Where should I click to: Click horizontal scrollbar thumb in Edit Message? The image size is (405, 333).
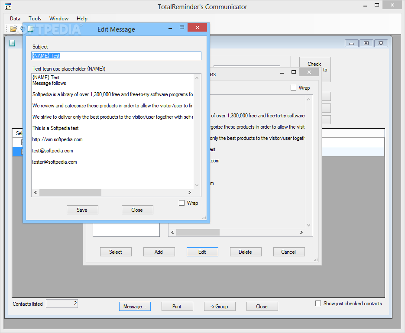[70, 193]
